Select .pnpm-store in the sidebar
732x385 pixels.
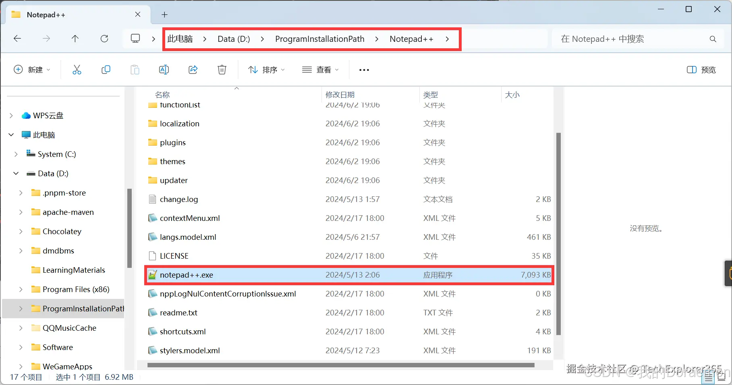click(x=64, y=193)
